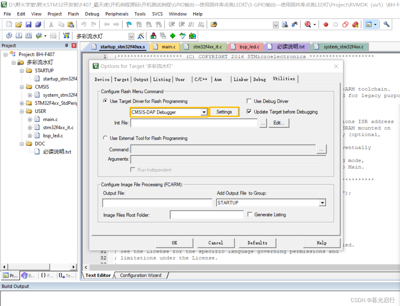The image size is (400, 306).
Task: Click the Paste clipboard icon
Action: click(71, 24)
